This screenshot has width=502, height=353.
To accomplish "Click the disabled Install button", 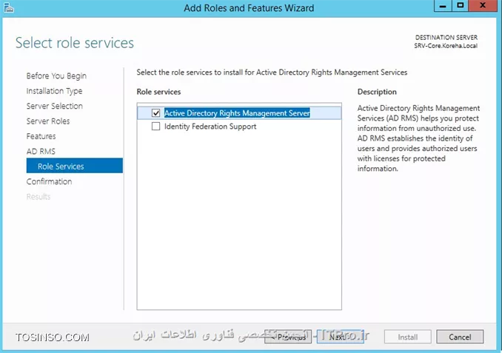I will pos(407,337).
